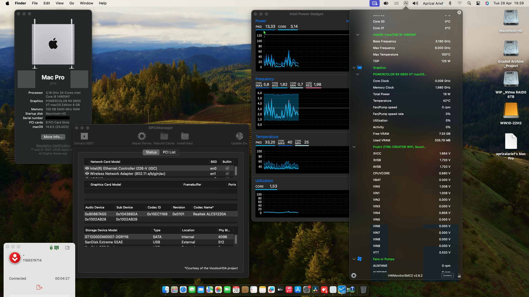Open AnyDesk from the Dock
Viewport: 529px width, 297px height.
pyautogui.click(x=324, y=290)
